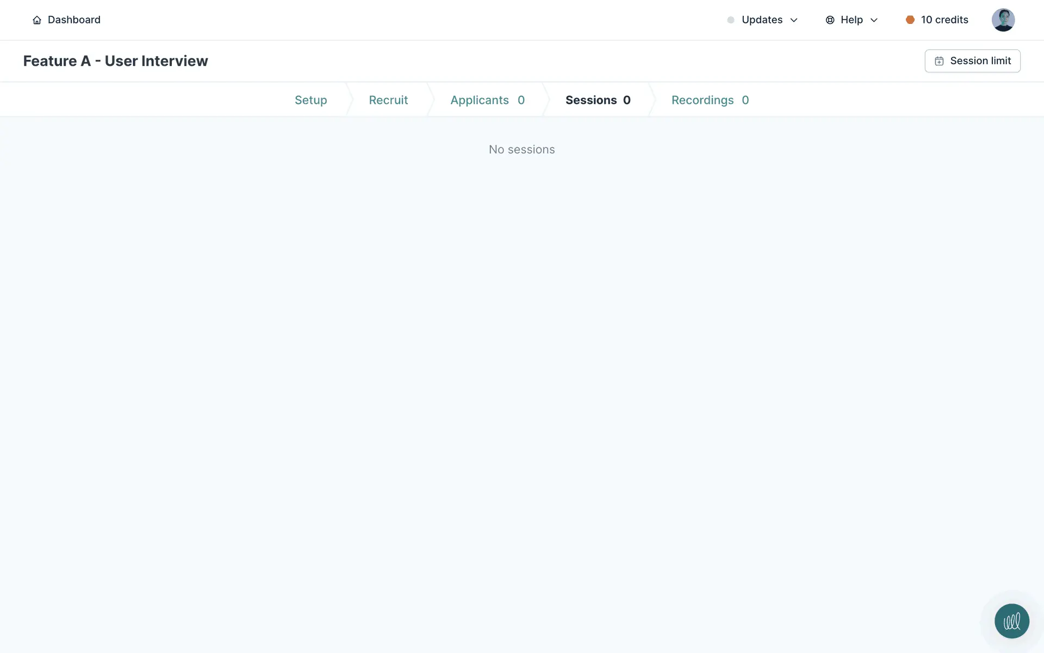Screen dimensions: 1044x653
Task: Open the Applicants tab
Action: coord(487,100)
